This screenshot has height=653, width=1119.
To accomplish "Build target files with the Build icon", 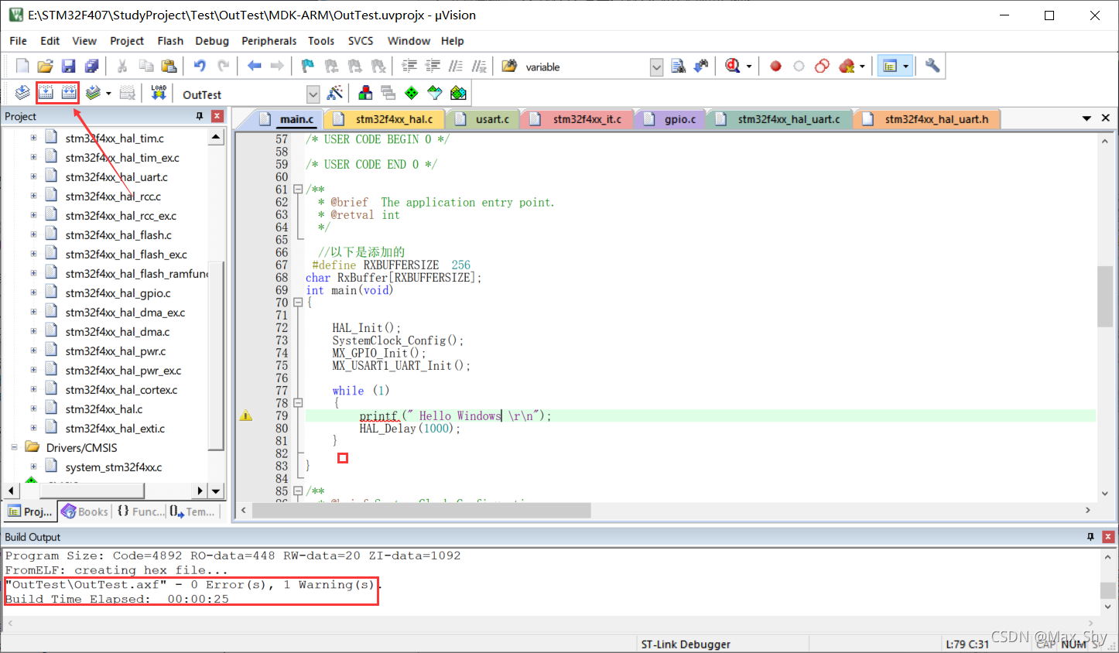I will point(46,94).
